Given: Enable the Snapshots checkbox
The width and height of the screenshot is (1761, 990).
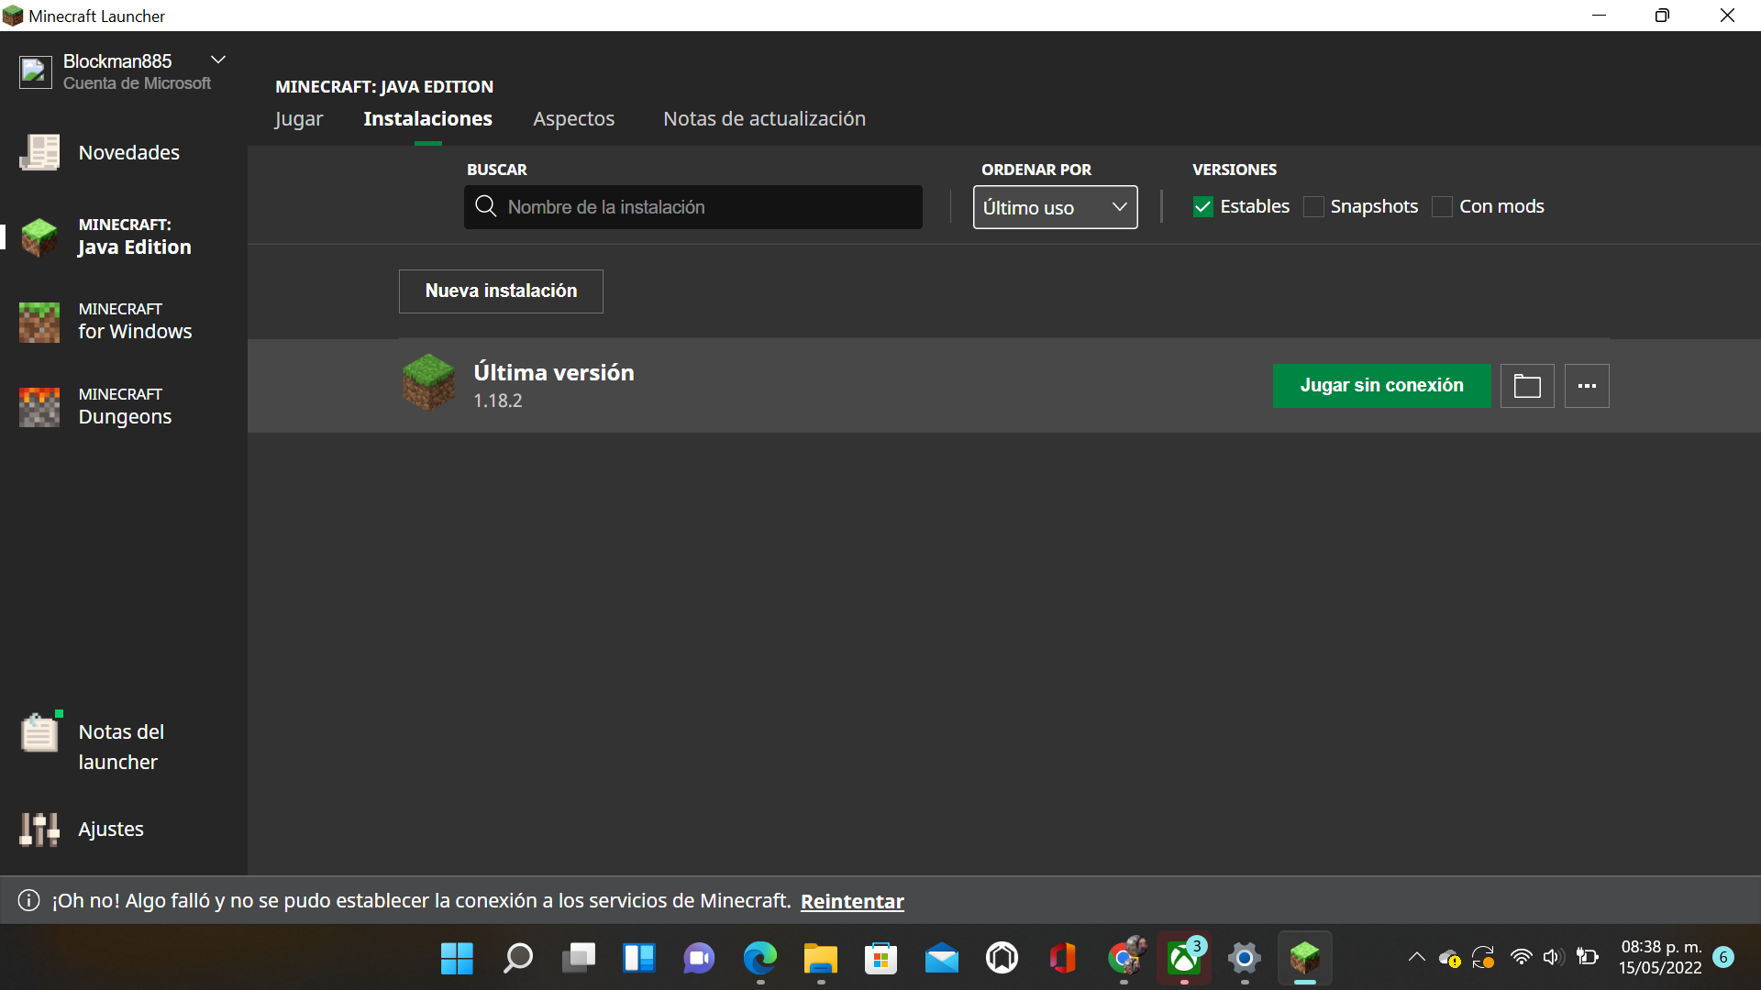Looking at the screenshot, I should point(1313,207).
